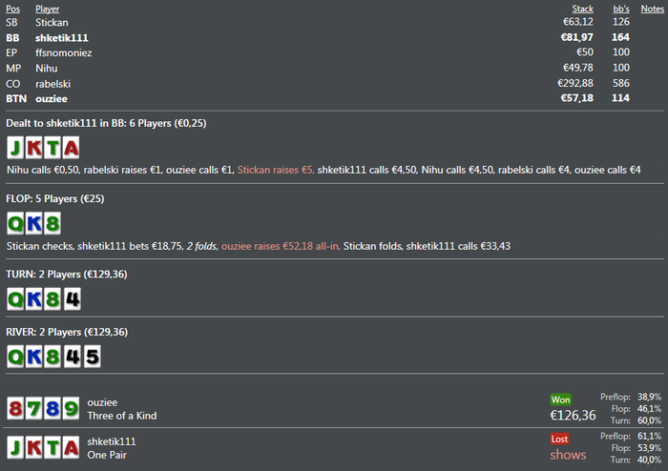Click the Stack column header

[582, 9]
